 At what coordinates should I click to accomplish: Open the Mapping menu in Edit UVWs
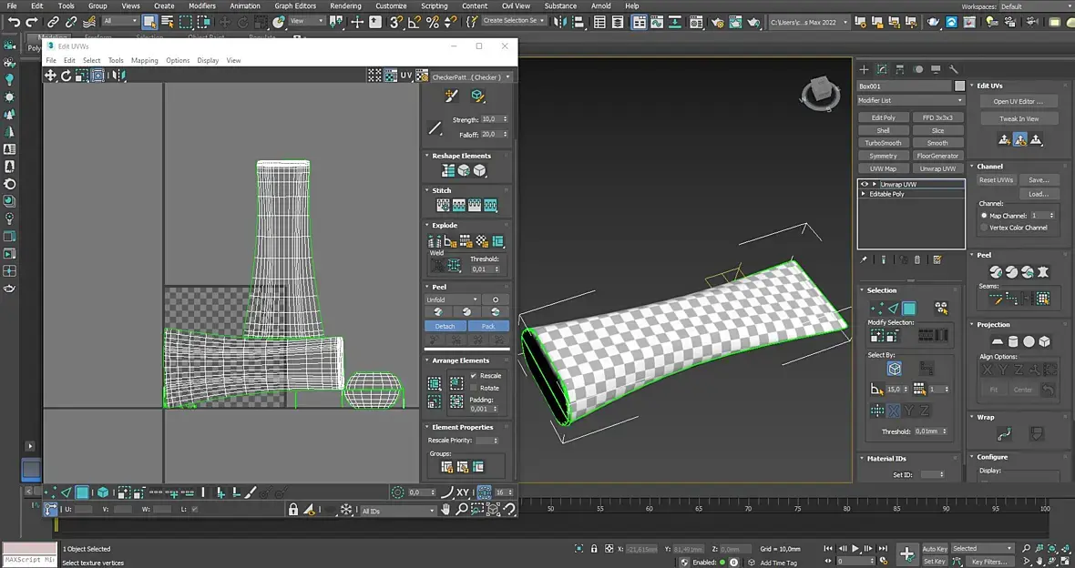pyautogui.click(x=144, y=60)
